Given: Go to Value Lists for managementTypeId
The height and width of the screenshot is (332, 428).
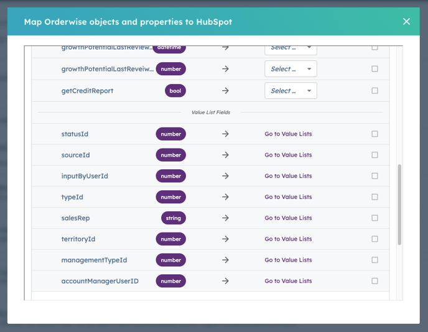Looking at the screenshot, I should 288,260.
